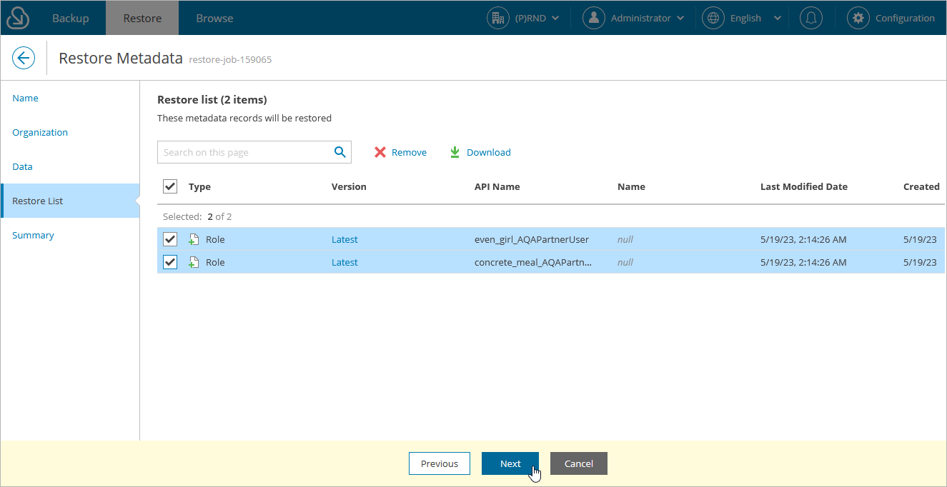Sort by the Created column header
Viewport: 947px width, 487px height.
coord(921,186)
